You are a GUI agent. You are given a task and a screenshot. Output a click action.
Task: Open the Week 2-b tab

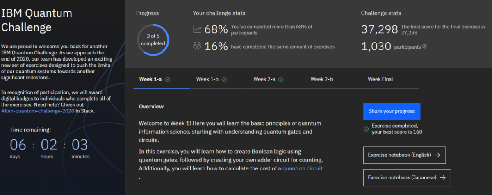click(x=333, y=79)
